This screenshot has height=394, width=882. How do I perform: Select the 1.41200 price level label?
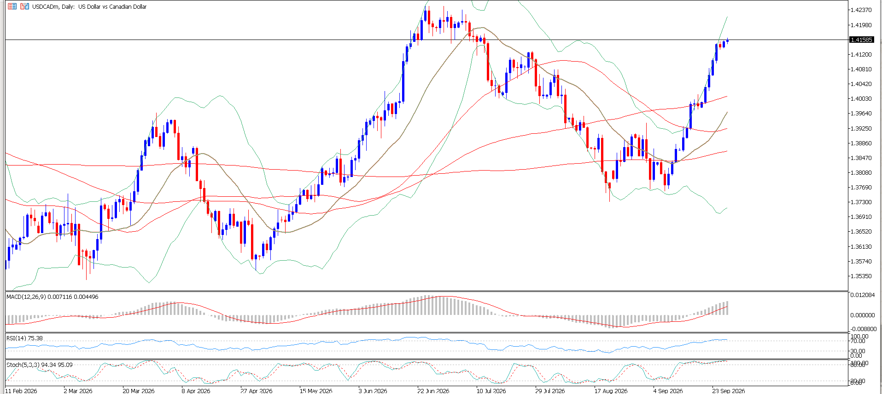pos(861,55)
